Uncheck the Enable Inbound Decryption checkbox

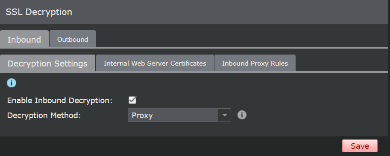[x=132, y=100]
